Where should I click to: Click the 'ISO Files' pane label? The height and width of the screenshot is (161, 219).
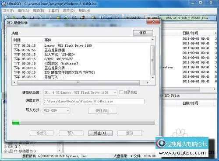click(x=172, y=96)
